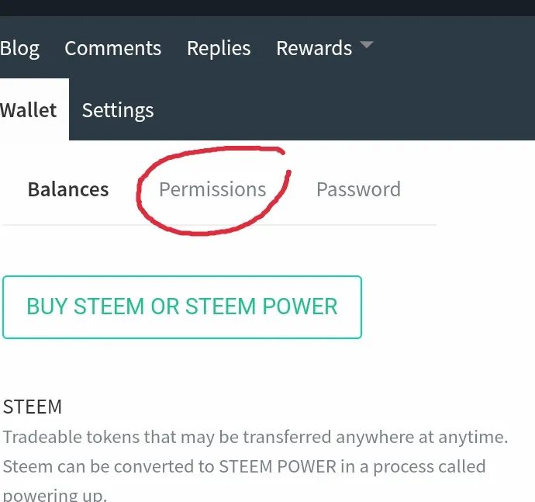Click the divider line below Balances
Screen dimensions: 535x502
(x=219, y=225)
